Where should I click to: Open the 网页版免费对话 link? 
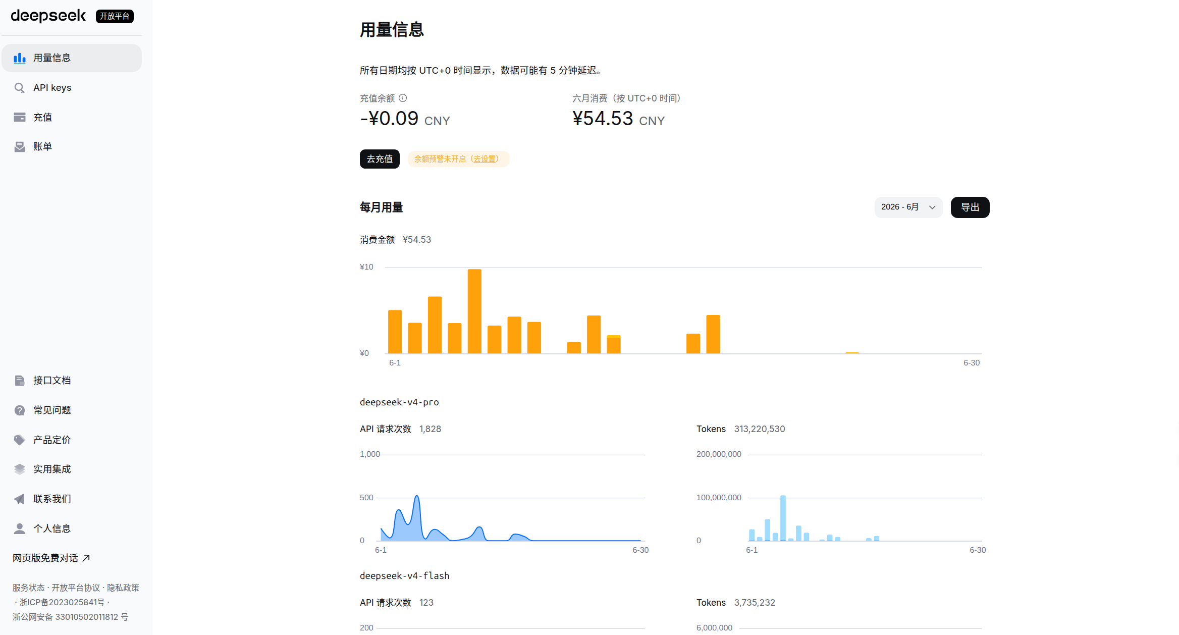(51, 558)
